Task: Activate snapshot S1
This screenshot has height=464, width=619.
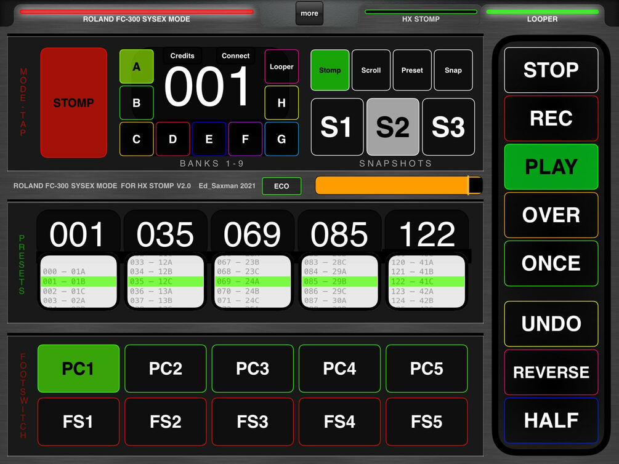Action: click(337, 127)
